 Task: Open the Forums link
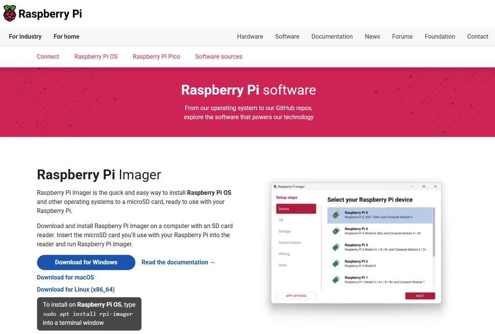point(402,37)
